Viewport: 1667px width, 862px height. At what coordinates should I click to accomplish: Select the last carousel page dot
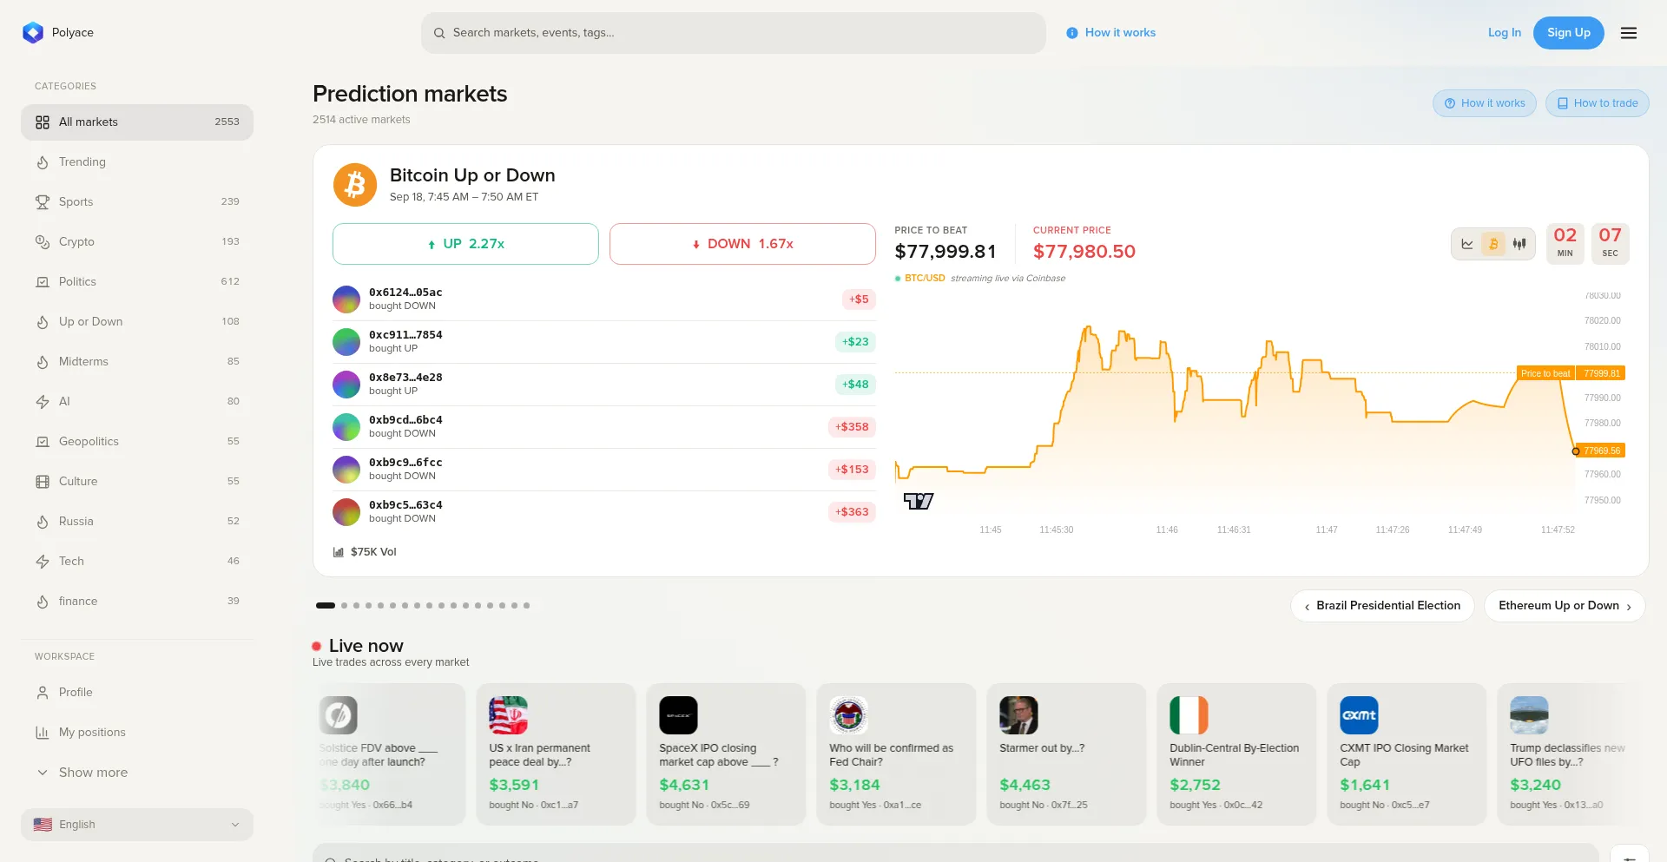click(526, 606)
